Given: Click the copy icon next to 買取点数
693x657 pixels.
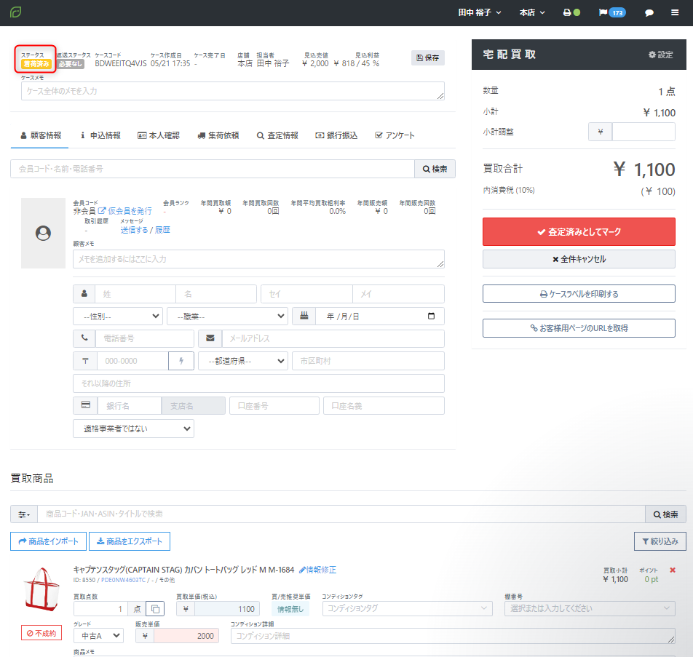Looking at the screenshot, I should click(x=155, y=609).
